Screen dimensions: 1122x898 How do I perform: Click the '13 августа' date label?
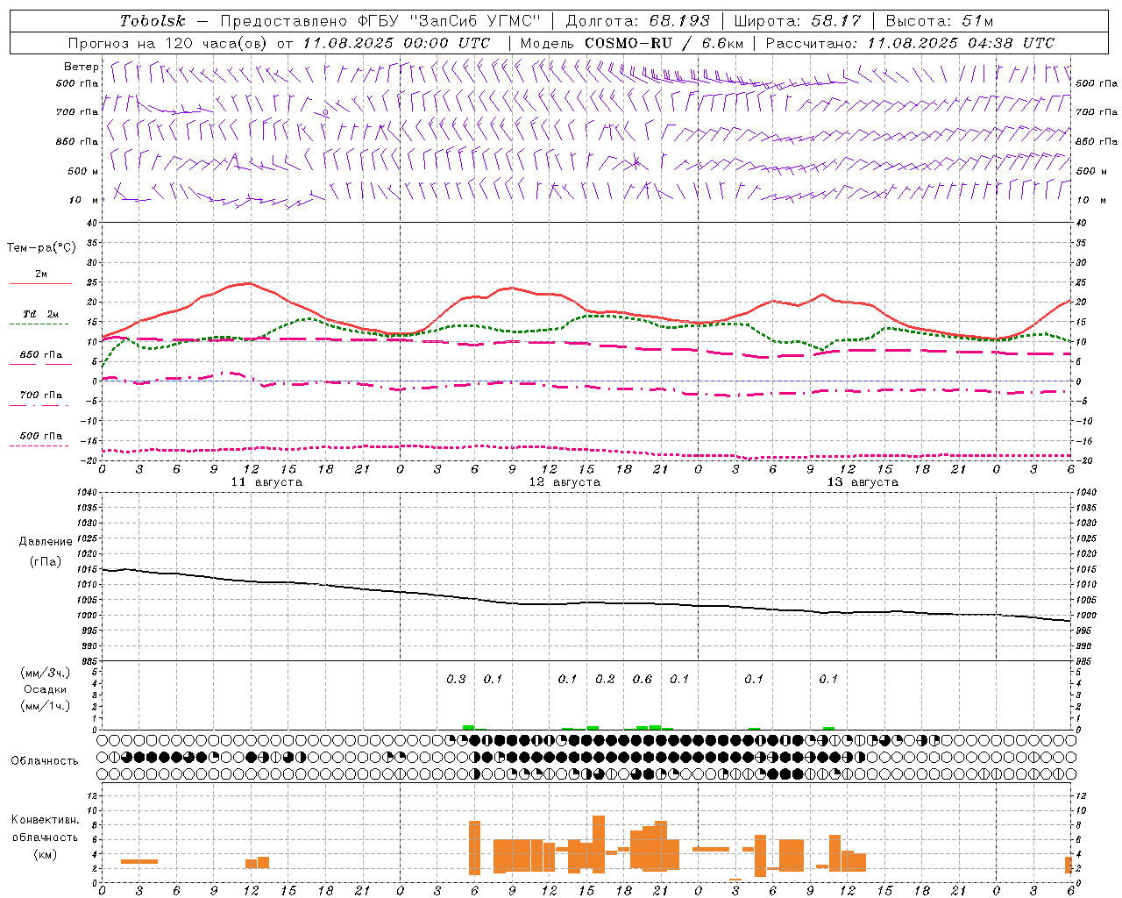click(x=863, y=482)
